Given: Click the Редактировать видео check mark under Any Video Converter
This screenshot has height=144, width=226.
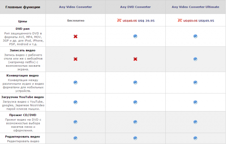Looking at the screenshot, I should (x=75, y=138).
